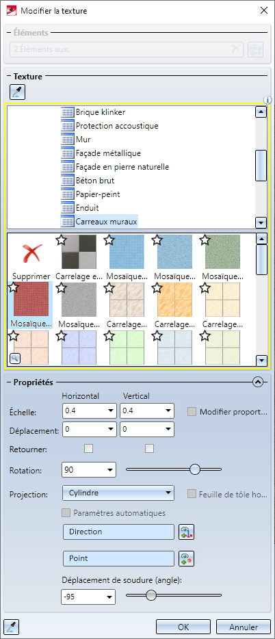Open Déplacement de soudure angle dropdown
The height and width of the screenshot is (639, 275).
(x=109, y=597)
